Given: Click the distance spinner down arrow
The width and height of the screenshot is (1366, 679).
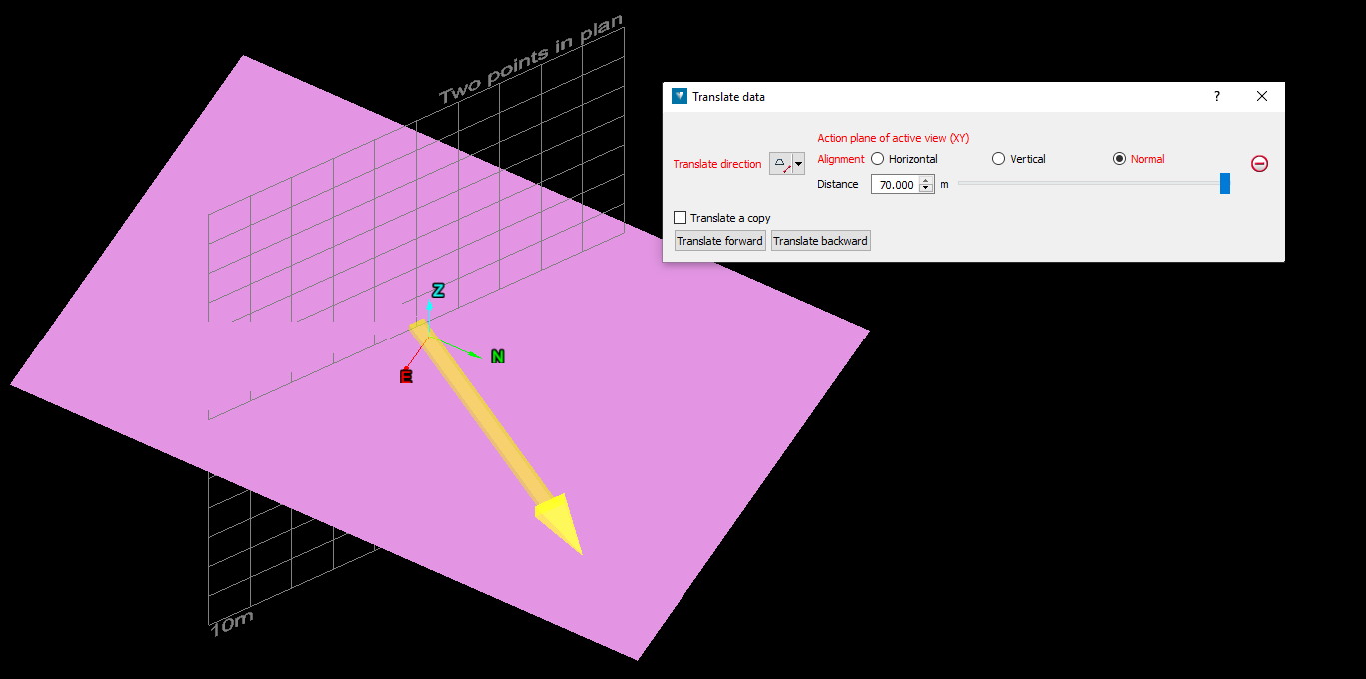Looking at the screenshot, I should [925, 188].
